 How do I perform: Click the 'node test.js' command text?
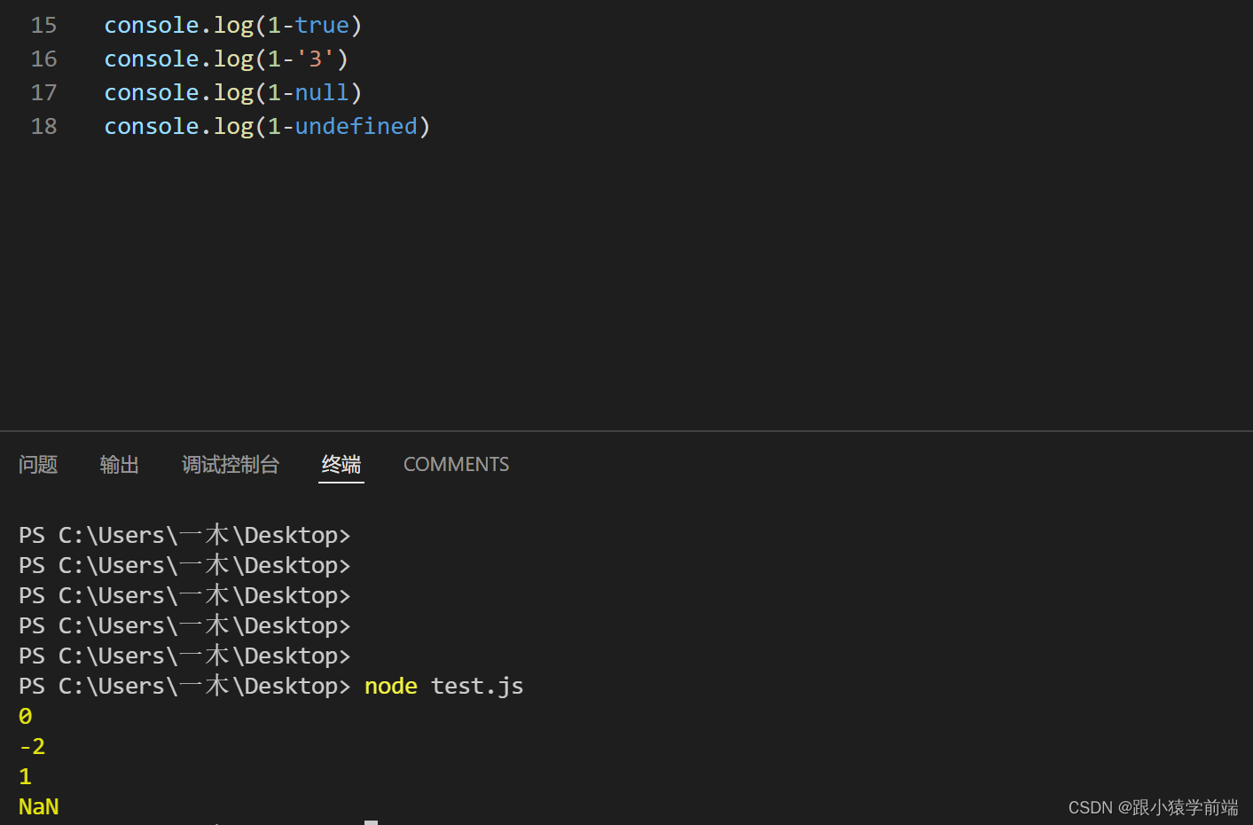(444, 687)
